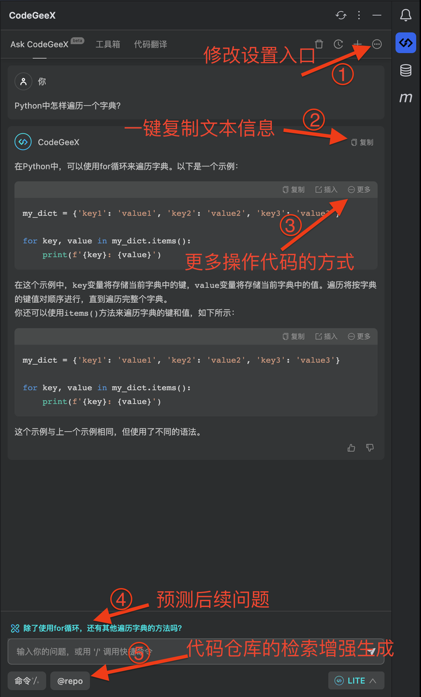421x697 pixels.
Task: Click the @repo button
Action: click(x=70, y=681)
